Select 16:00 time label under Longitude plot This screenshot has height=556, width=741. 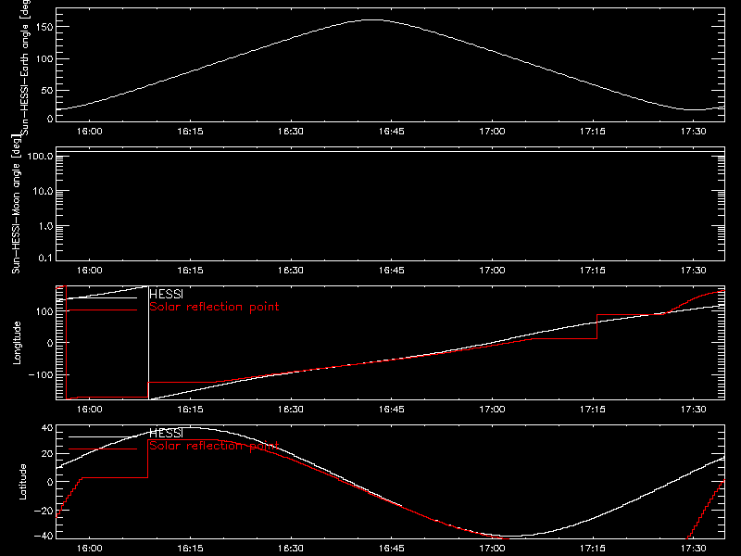pyautogui.click(x=89, y=410)
